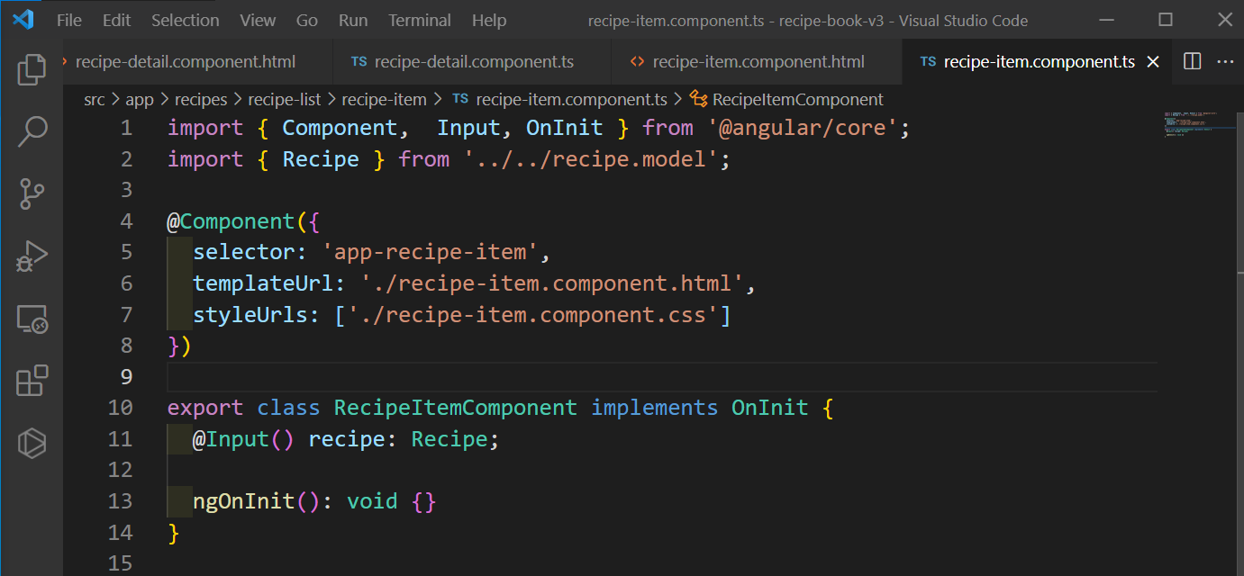Click './recipe-item.component.html' string on line 6
The height and width of the screenshot is (576, 1244).
pos(551,283)
